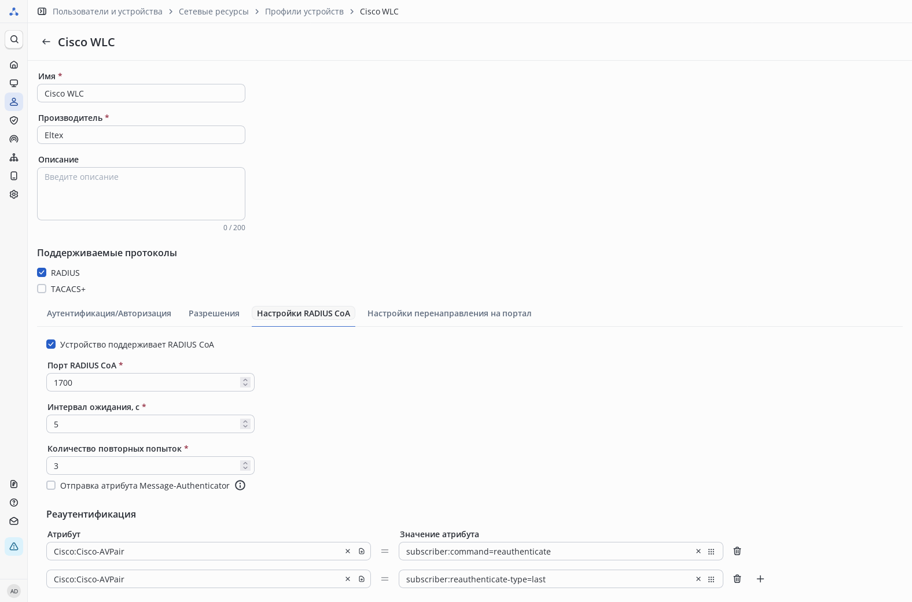Open value picker for subscriber:command=reauthenticate
Image resolution: width=912 pixels, height=602 pixels.
(711, 552)
